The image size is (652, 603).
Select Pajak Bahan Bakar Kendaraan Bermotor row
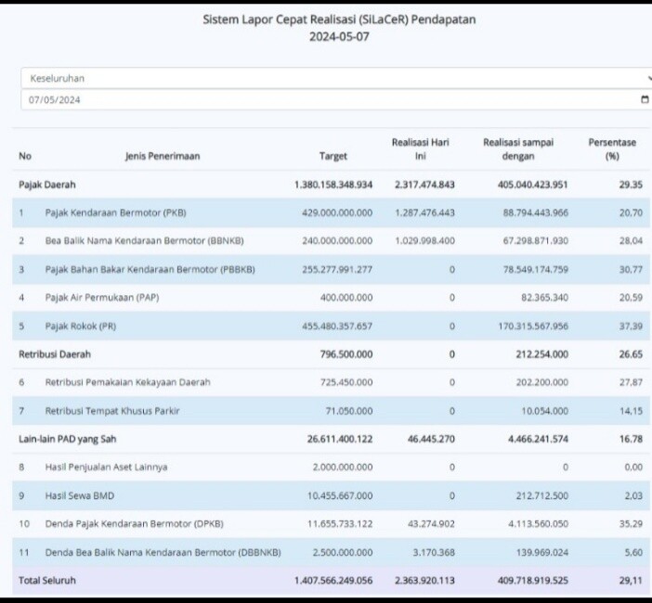150,269
